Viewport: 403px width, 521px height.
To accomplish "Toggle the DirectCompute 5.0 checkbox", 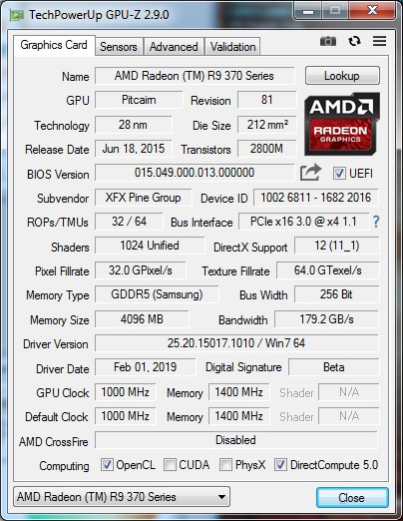I will click(x=280, y=465).
